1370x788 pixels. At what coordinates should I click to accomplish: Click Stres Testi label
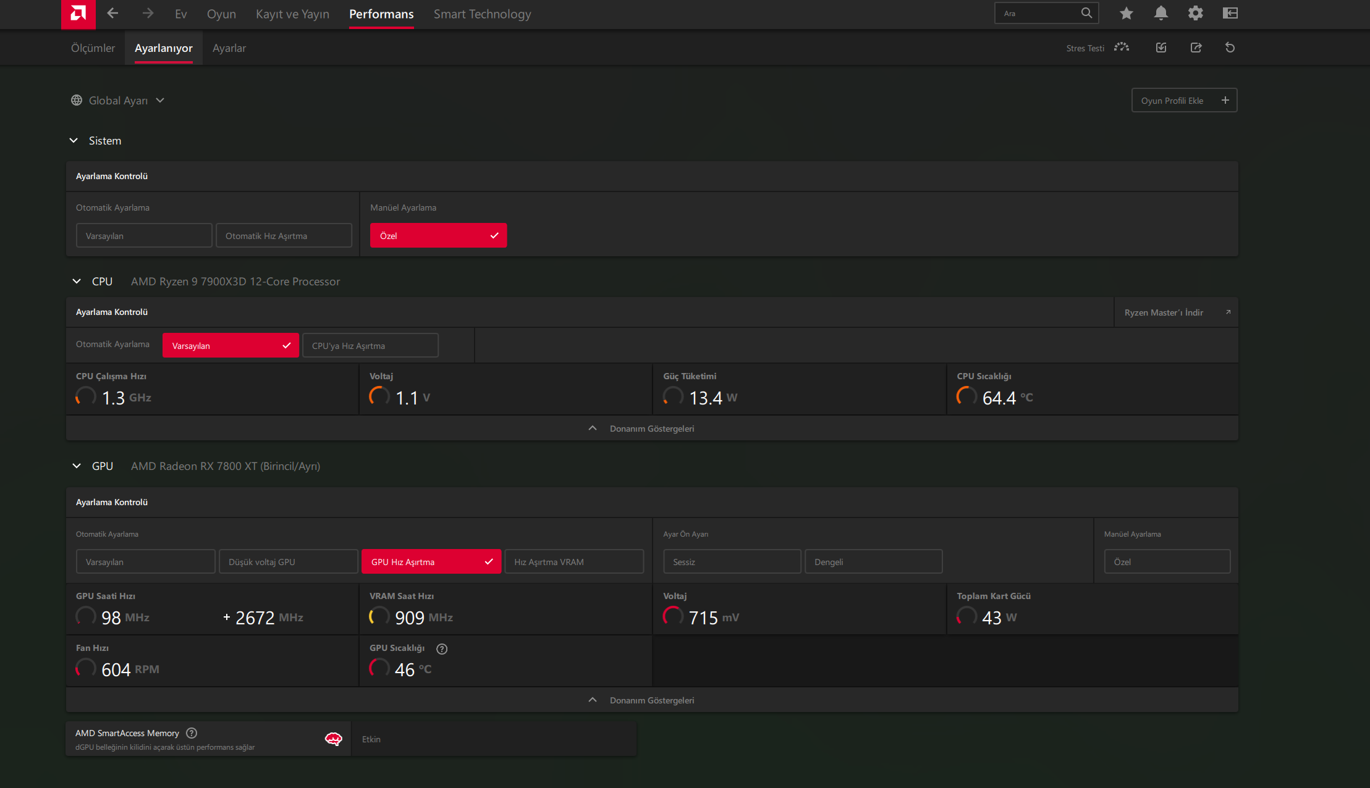click(x=1085, y=48)
